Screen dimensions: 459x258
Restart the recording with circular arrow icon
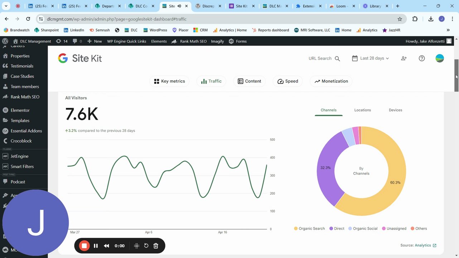(146, 245)
